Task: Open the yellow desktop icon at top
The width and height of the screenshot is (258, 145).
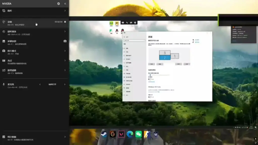Action: coord(117,23)
